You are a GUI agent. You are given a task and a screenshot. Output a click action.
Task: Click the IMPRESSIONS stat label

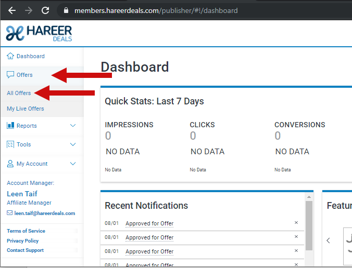[x=129, y=125]
